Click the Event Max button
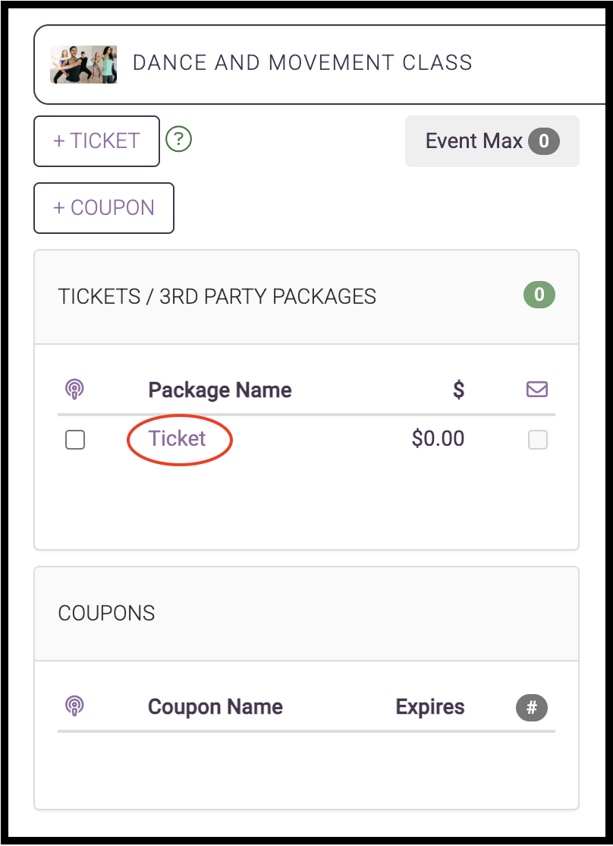The width and height of the screenshot is (613, 846). (x=475, y=141)
